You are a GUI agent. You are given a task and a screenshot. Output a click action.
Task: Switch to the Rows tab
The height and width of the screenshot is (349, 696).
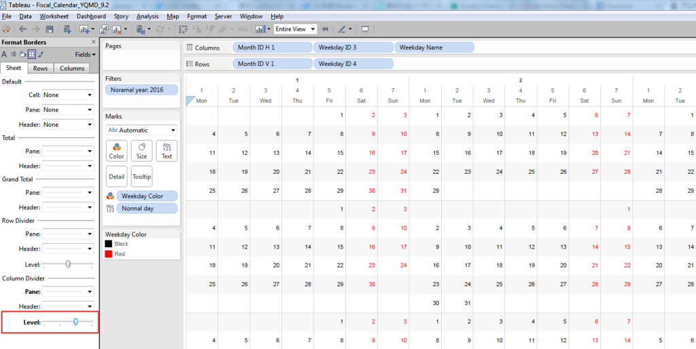41,69
